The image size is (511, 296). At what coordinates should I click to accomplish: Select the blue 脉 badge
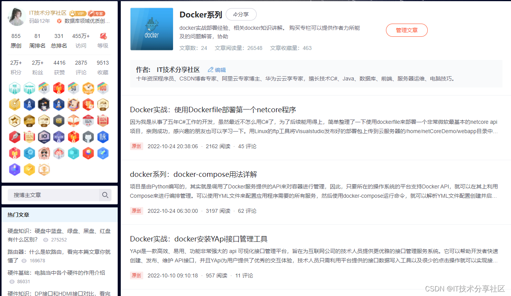103,137
